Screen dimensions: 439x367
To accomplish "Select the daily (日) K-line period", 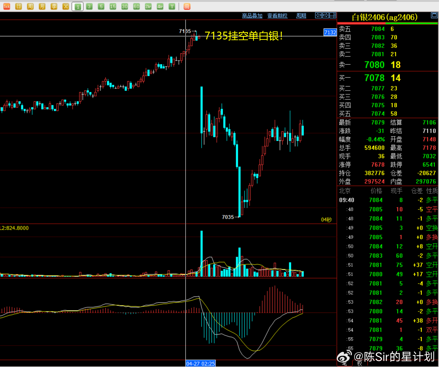I will point(19,6).
